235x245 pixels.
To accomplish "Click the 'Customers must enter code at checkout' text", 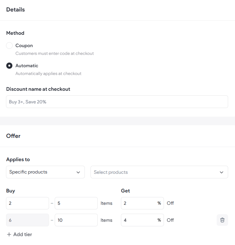I will click(x=54, y=53).
